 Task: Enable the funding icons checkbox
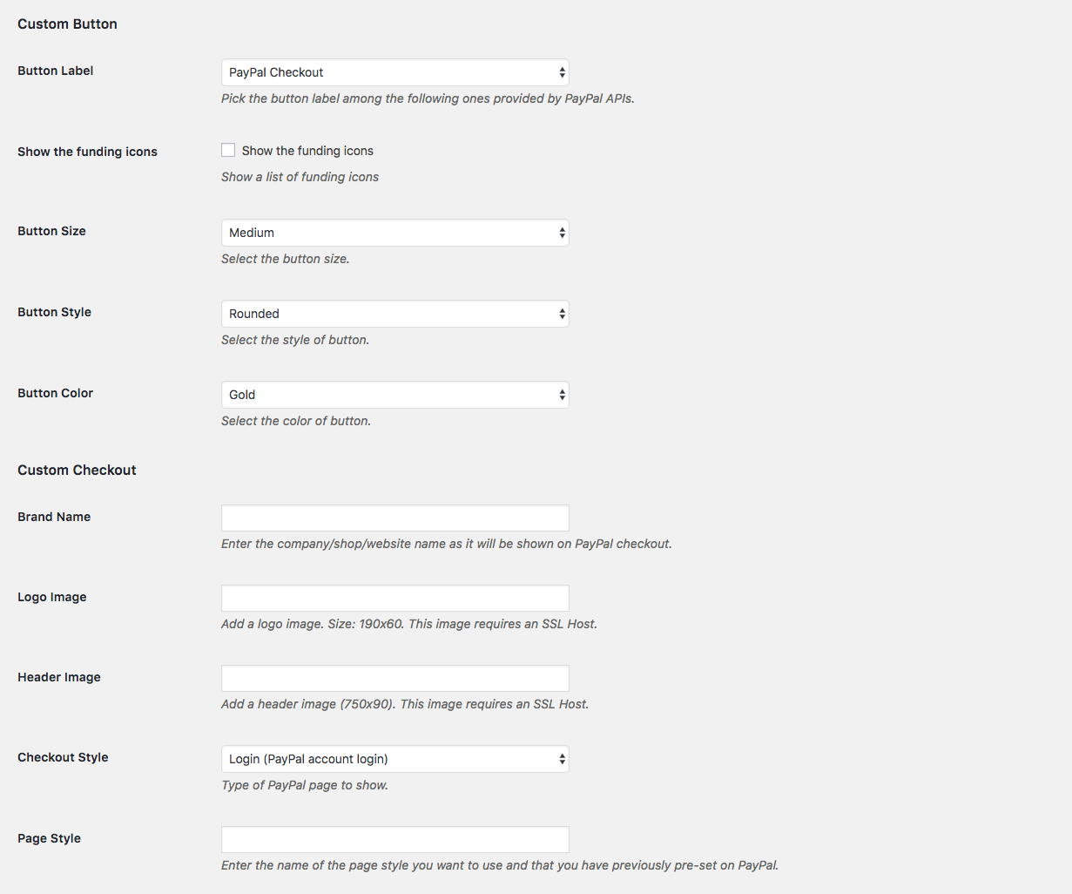coord(228,150)
